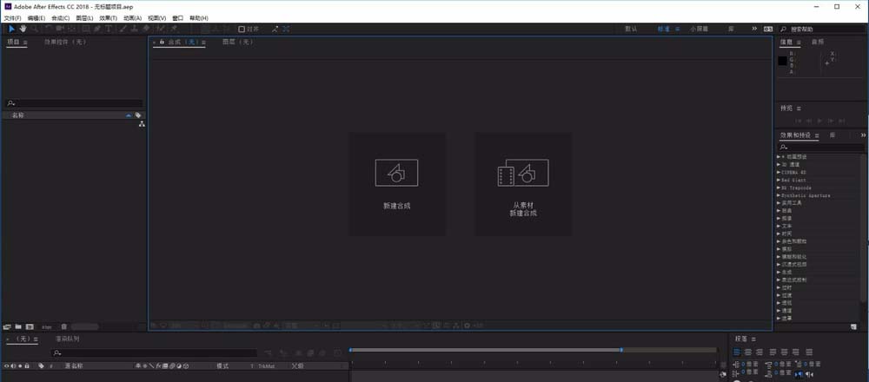Select the 库 workspace
Image resolution: width=869 pixels, height=382 pixels.
click(731, 29)
